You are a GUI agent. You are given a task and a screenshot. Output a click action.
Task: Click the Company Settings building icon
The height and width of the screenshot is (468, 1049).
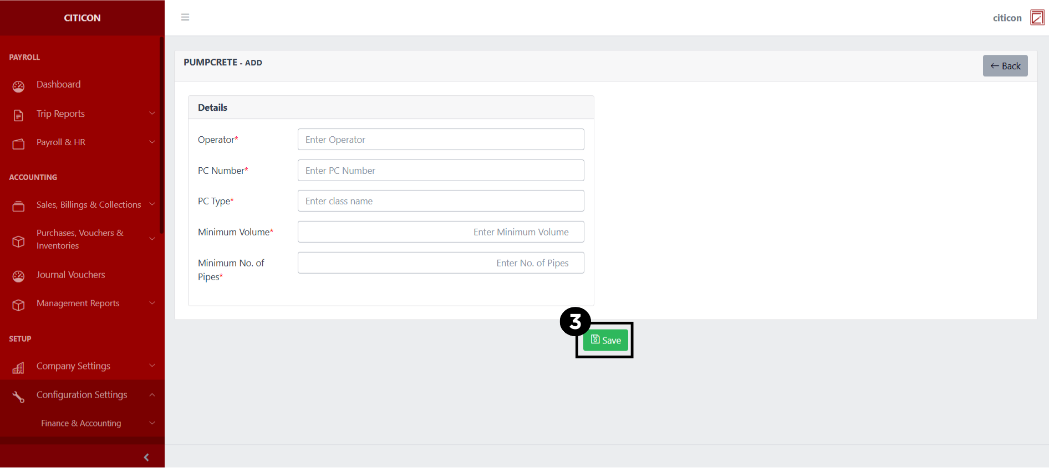(18, 367)
